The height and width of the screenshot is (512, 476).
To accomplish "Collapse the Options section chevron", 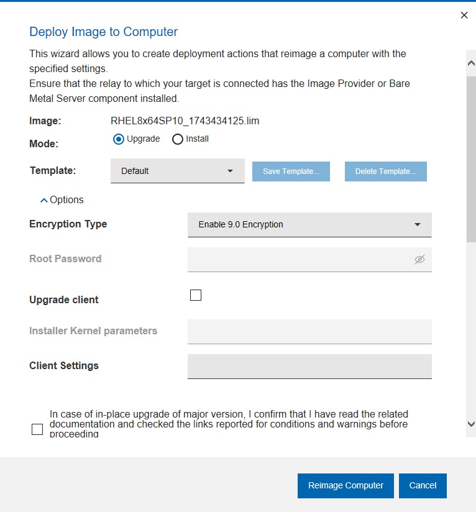I will 43,200.
